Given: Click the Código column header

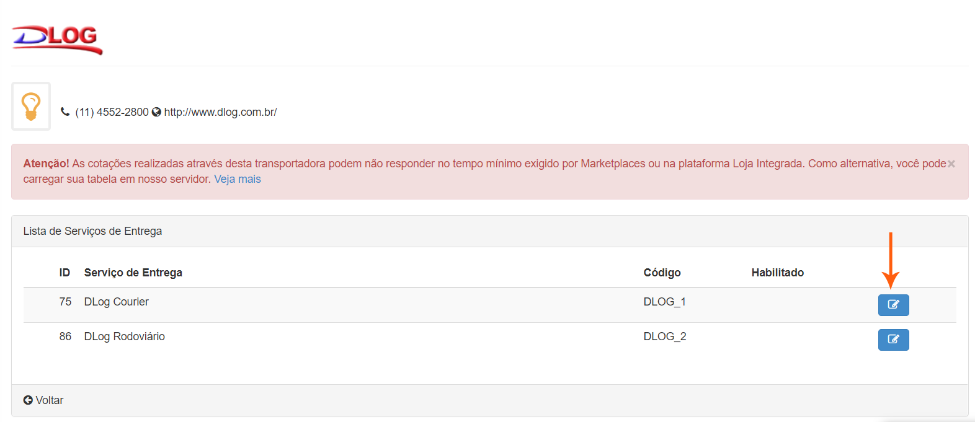Looking at the screenshot, I should 662,273.
